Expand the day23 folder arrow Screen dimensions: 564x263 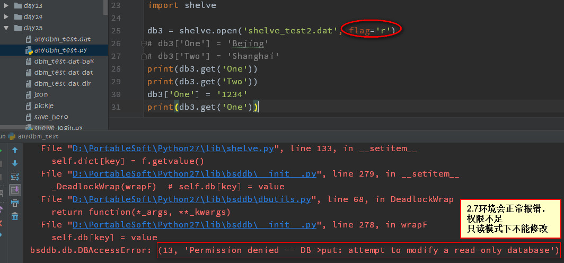pyautogui.click(x=6, y=5)
